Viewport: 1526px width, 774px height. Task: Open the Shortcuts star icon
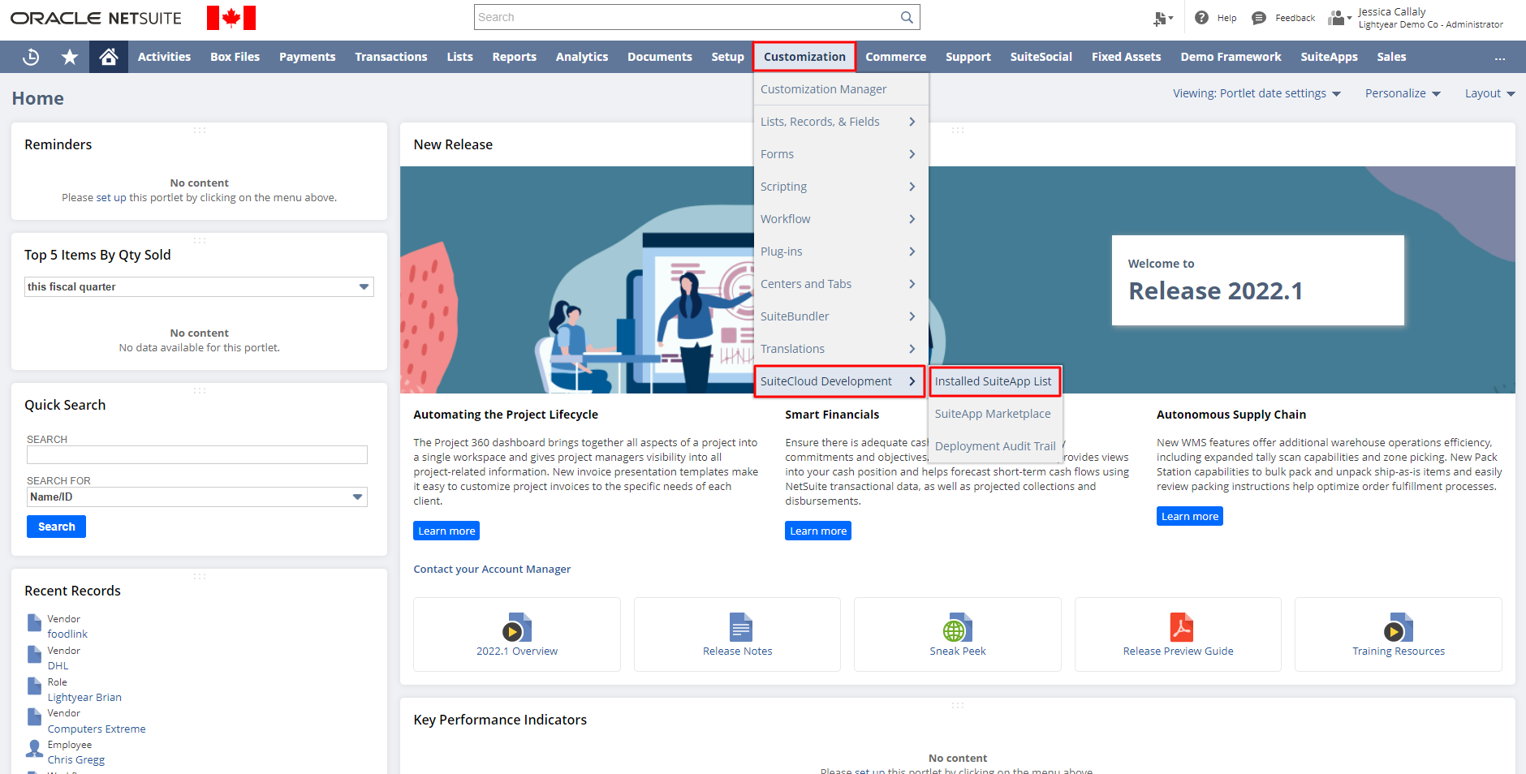70,57
